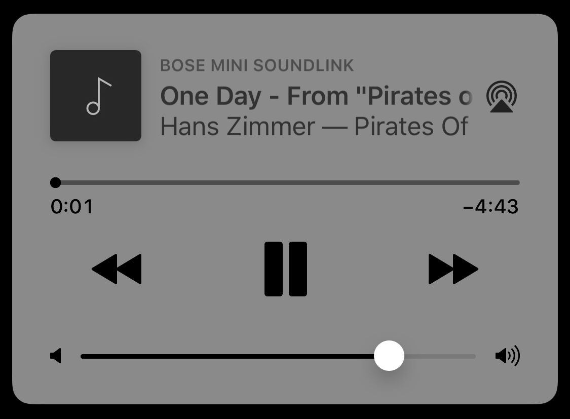The width and height of the screenshot is (570, 419).
Task: Click the low volume speaker icon
Action: tap(56, 356)
